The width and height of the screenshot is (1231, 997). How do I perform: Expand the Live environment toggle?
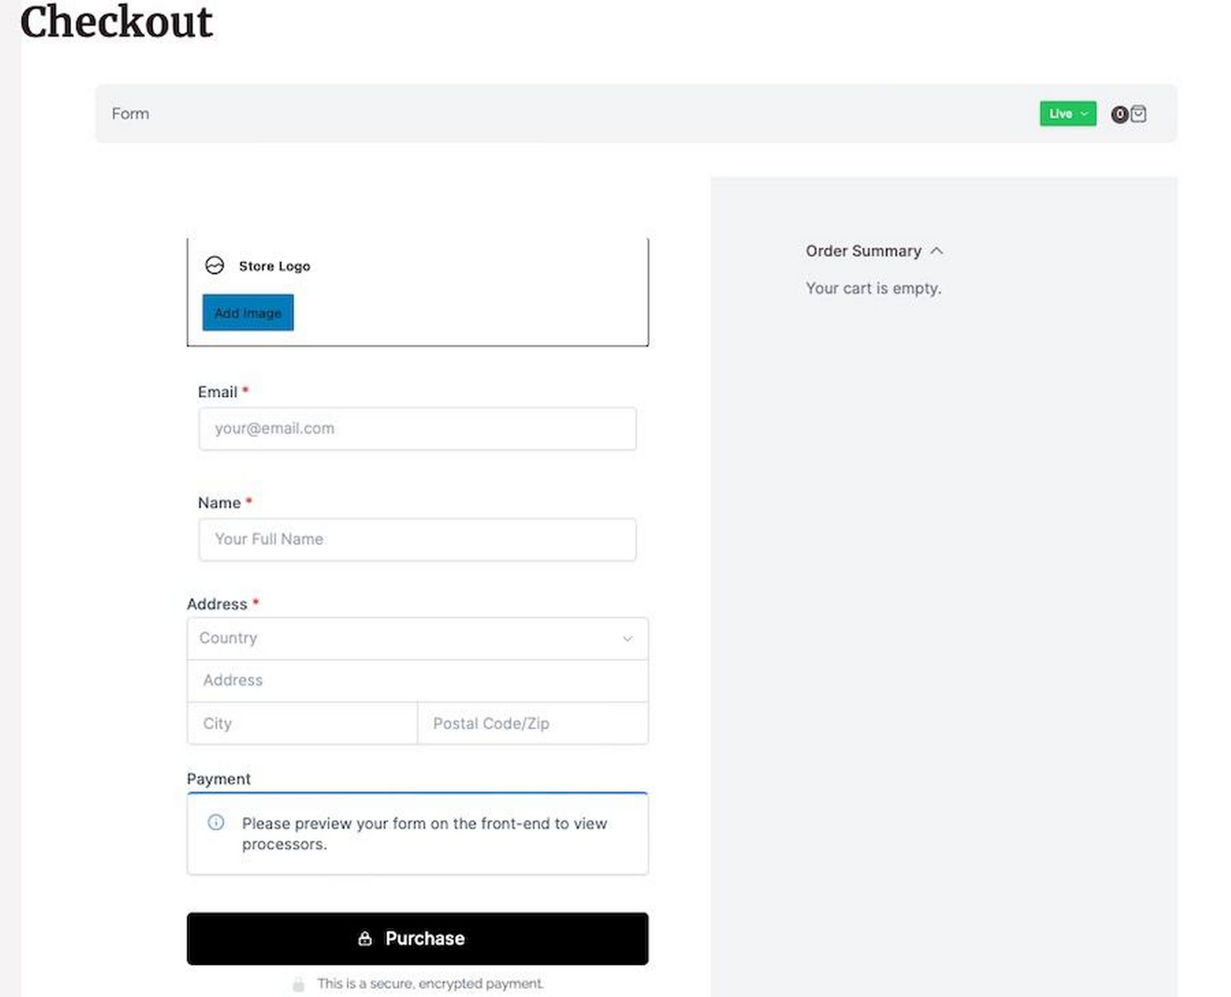tap(1067, 113)
